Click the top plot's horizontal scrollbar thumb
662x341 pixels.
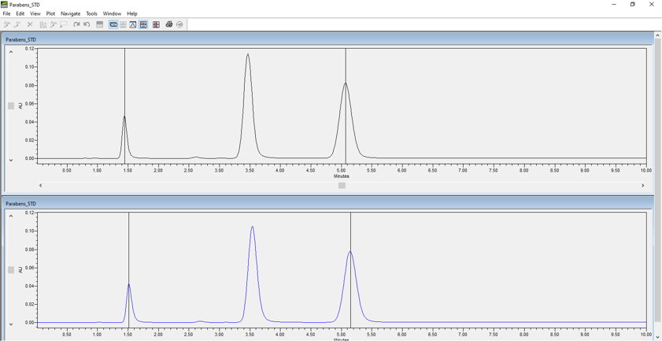coord(342,186)
